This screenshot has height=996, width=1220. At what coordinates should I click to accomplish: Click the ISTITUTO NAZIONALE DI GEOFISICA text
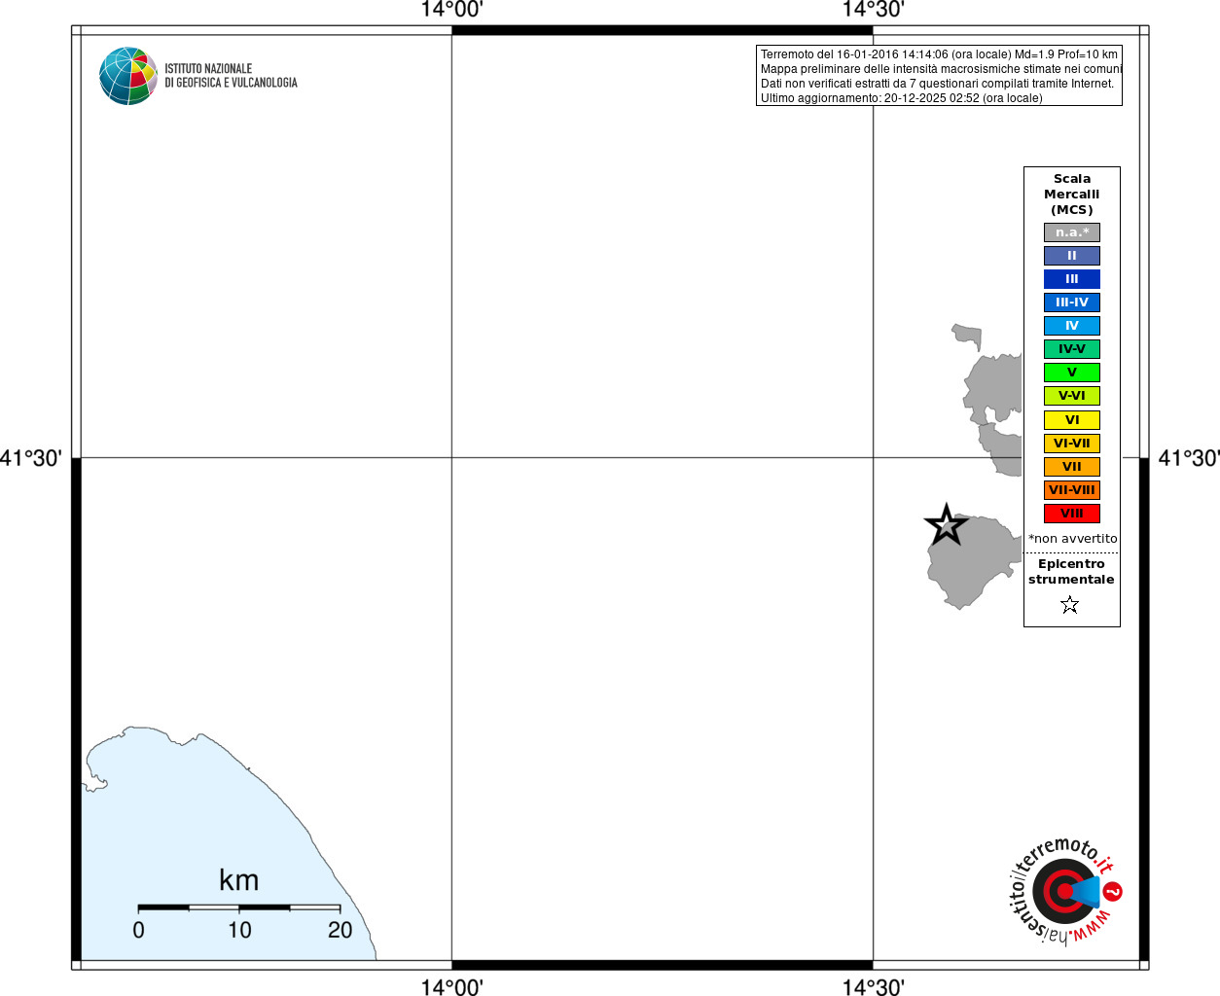(231, 76)
